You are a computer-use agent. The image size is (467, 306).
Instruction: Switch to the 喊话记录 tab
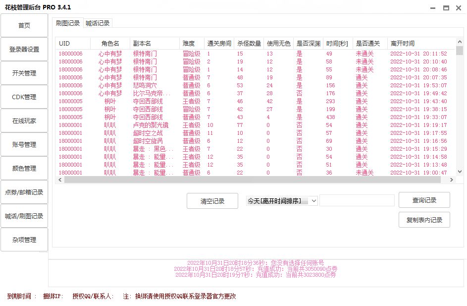98,23
